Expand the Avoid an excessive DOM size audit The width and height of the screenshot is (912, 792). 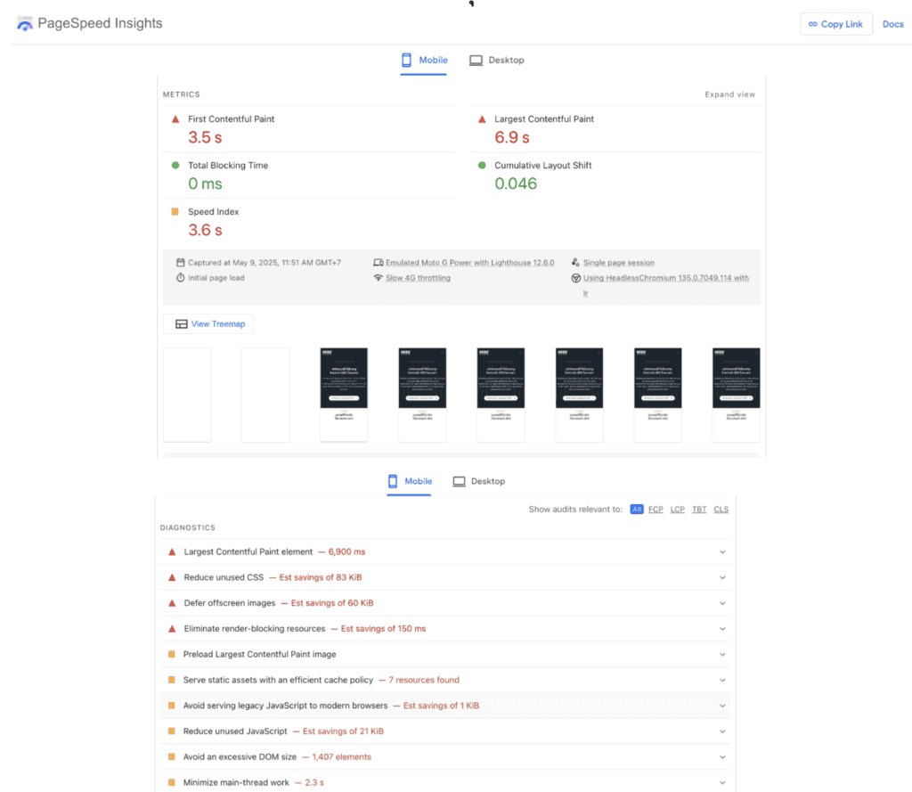point(722,756)
